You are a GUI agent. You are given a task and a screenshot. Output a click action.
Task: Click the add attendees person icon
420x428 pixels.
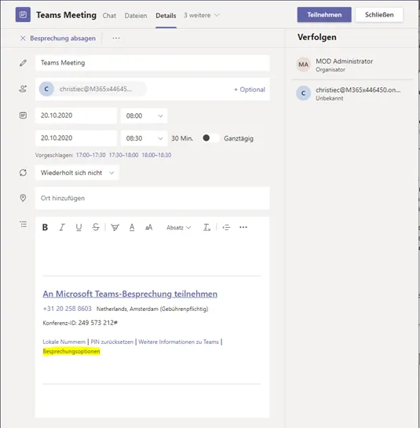coord(23,89)
